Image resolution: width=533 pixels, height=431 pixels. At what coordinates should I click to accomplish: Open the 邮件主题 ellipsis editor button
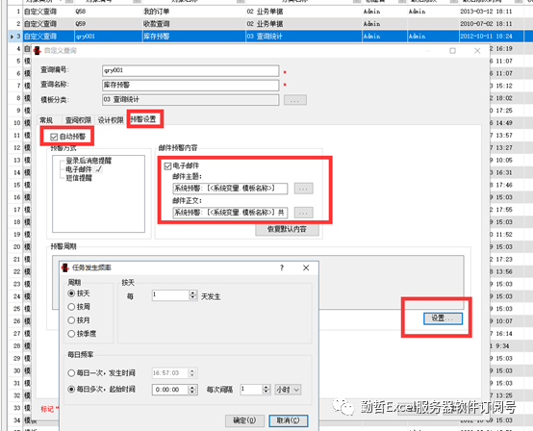point(304,189)
